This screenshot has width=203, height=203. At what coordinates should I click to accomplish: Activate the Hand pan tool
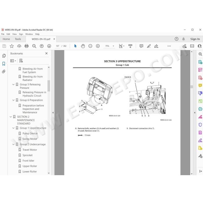[83, 46]
